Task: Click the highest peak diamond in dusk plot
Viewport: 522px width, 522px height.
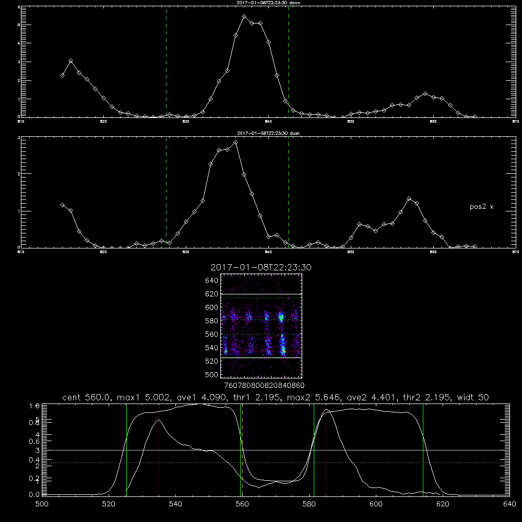Action: pos(236,143)
